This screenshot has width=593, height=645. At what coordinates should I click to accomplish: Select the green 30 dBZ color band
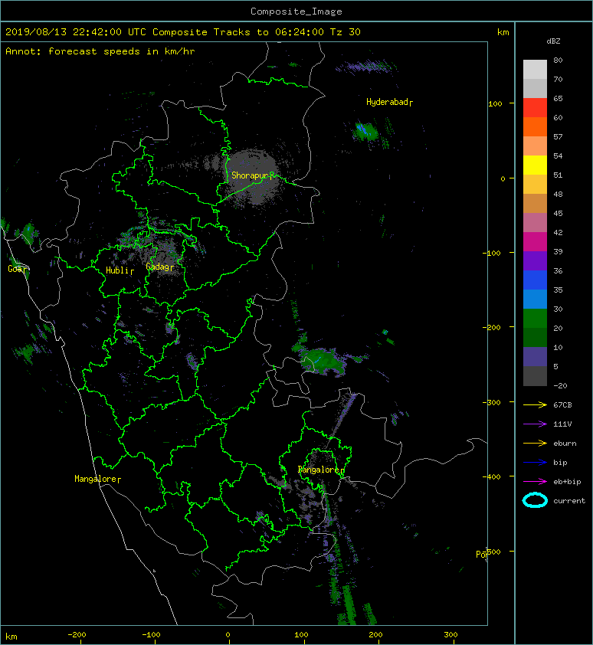coord(535,318)
